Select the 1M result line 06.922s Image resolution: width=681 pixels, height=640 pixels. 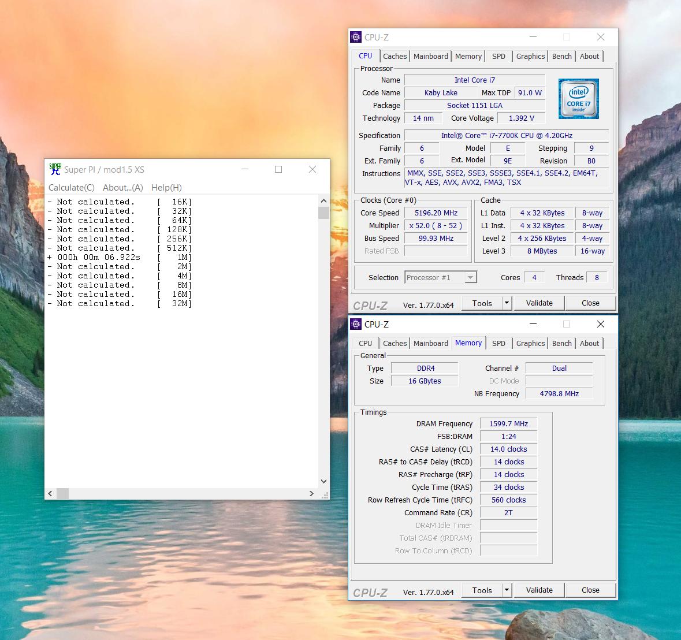click(120, 257)
